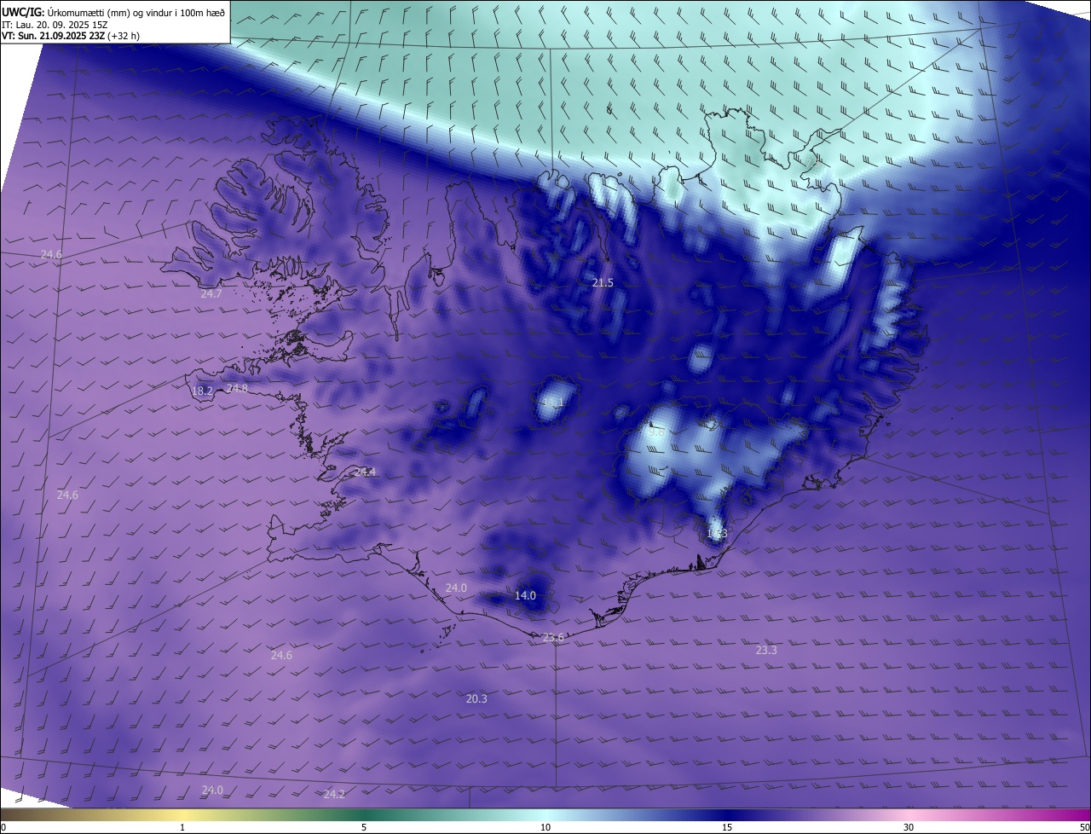Image resolution: width=1091 pixels, height=834 pixels.
Task: Click the 20.3 value label
Action: click(476, 698)
